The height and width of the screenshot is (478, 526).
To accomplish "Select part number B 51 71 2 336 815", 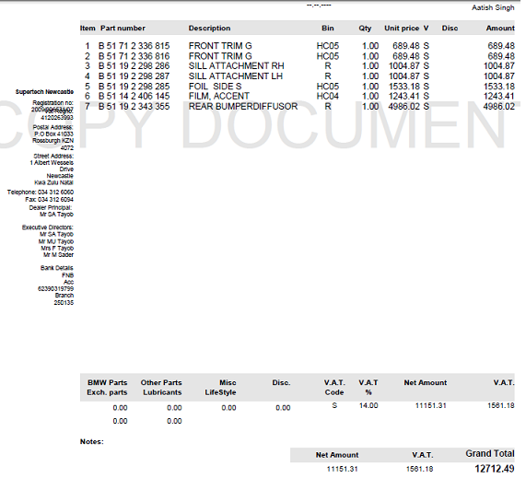I will pos(134,46).
